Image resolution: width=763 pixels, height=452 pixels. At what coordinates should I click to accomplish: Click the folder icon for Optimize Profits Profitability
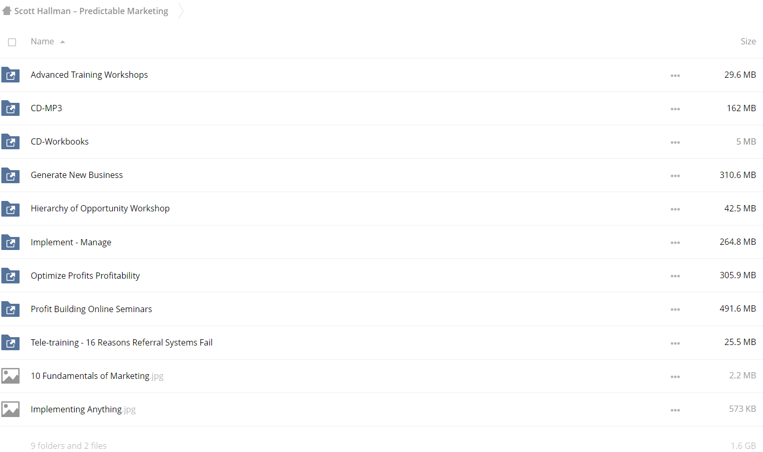(x=10, y=276)
